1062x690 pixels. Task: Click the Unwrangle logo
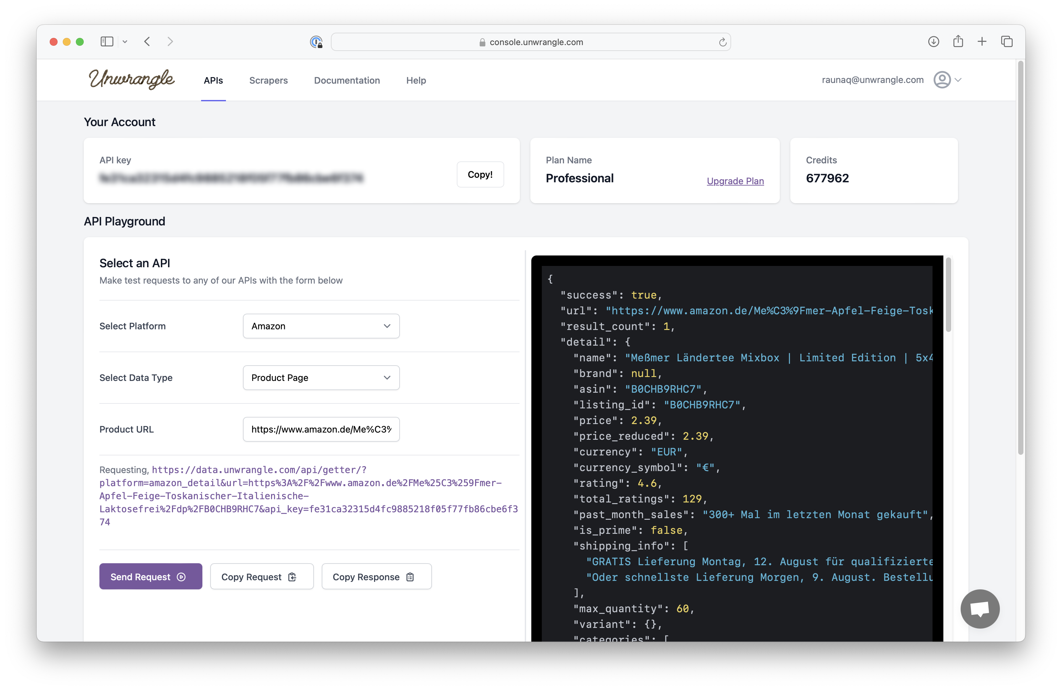[x=131, y=79]
